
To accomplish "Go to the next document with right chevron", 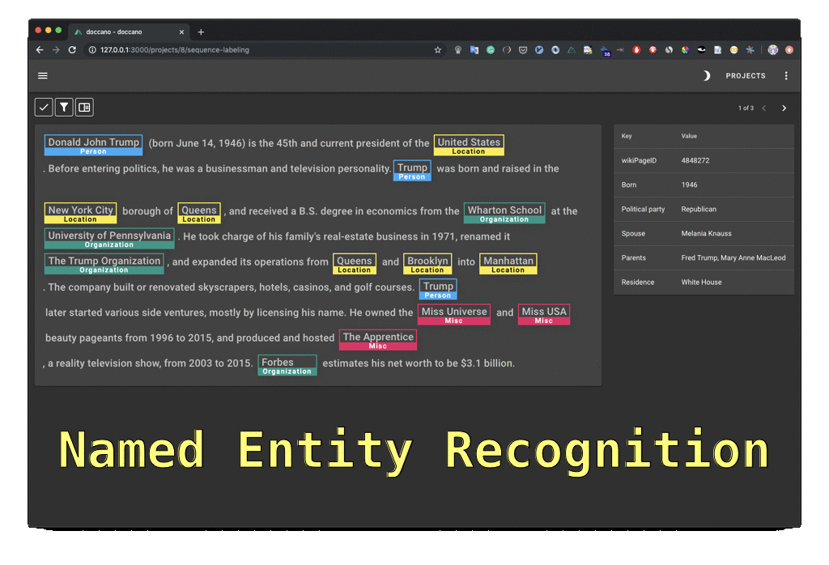I will [784, 107].
